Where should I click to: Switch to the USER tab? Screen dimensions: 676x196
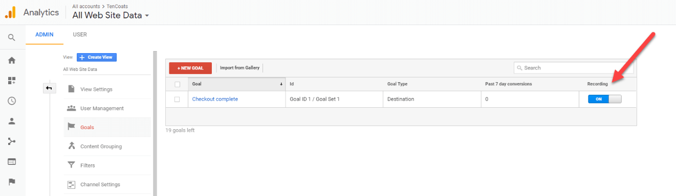point(80,35)
